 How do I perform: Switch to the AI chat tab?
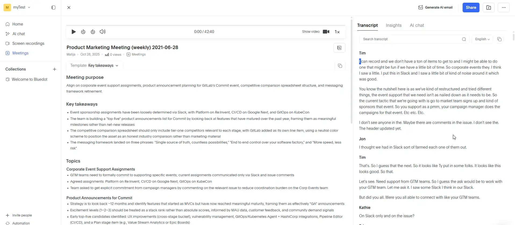[417, 25]
